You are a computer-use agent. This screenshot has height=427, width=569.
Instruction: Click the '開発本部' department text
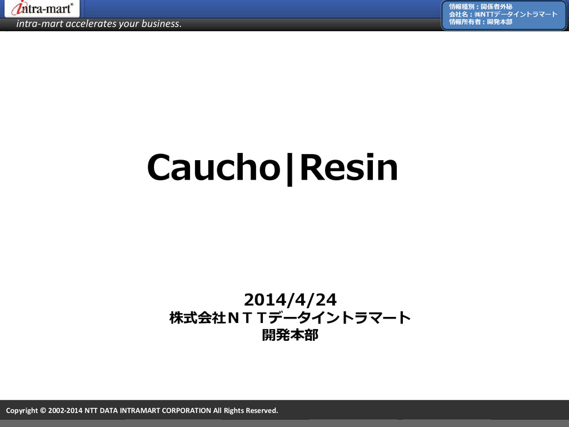click(x=290, y=335)
